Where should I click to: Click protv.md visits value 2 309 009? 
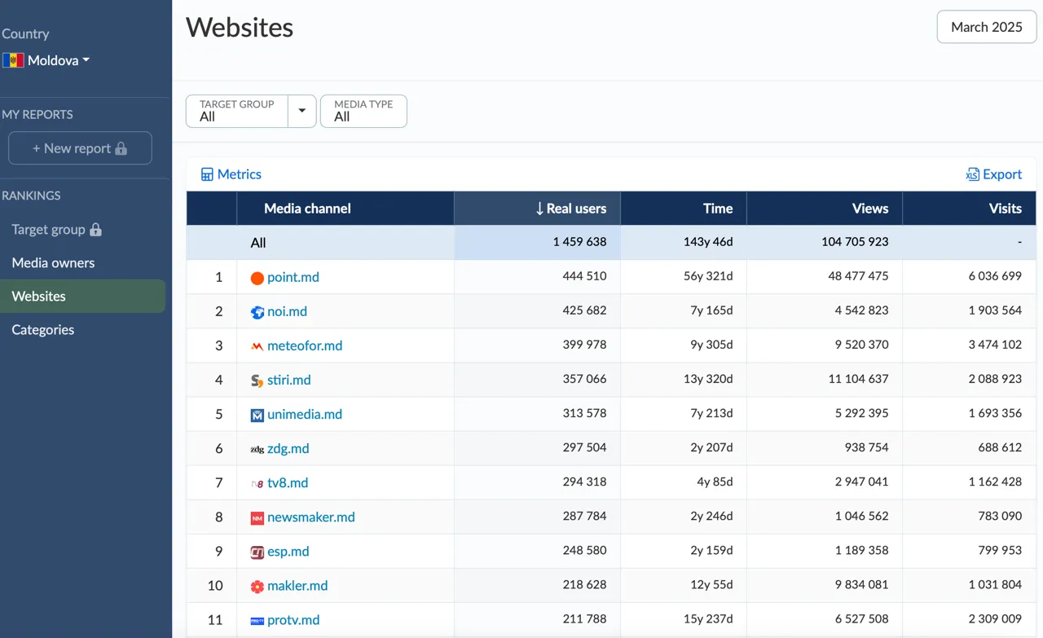(x=995, y=618)
